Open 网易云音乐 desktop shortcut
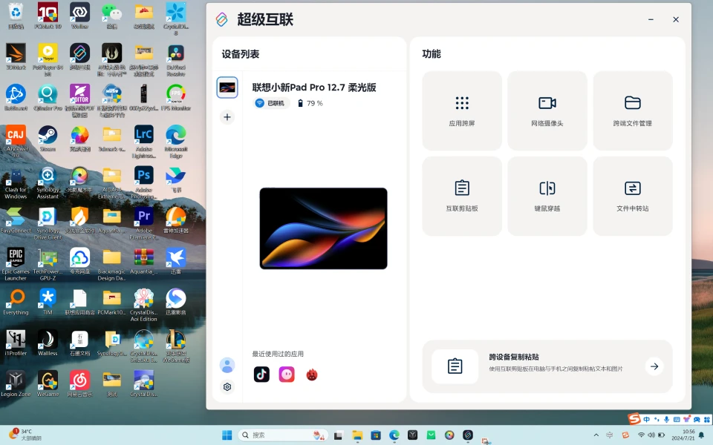713x445 pixels. point(79,383)
